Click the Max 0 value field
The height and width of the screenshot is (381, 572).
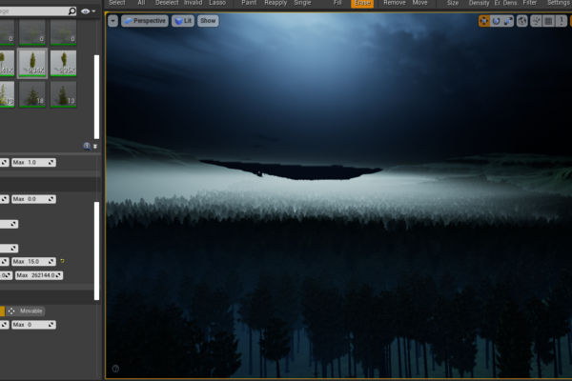point(33,325)
